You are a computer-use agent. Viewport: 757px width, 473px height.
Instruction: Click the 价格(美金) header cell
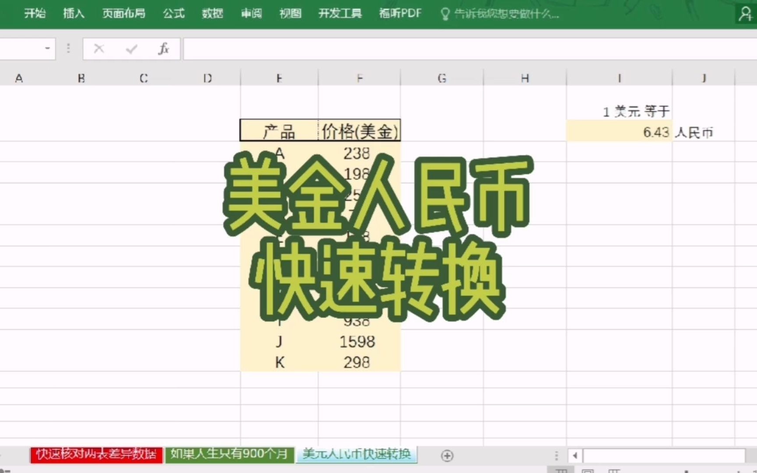360,131
